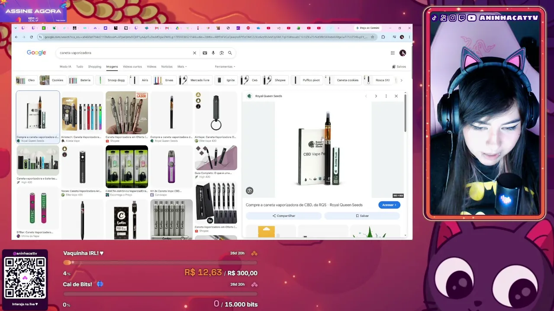Expand the Ferramentas tools dropdown
Screen dimensions: 554x311
(225, 67)
